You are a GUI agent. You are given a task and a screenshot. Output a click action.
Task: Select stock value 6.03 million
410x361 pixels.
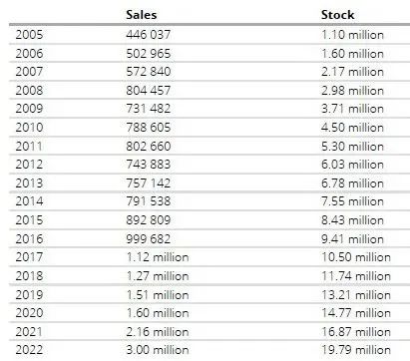click(x=352, y=165)
